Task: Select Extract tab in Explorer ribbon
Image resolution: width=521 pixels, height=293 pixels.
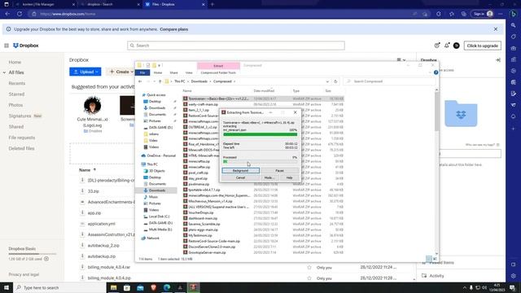Action: click(218, 66)
